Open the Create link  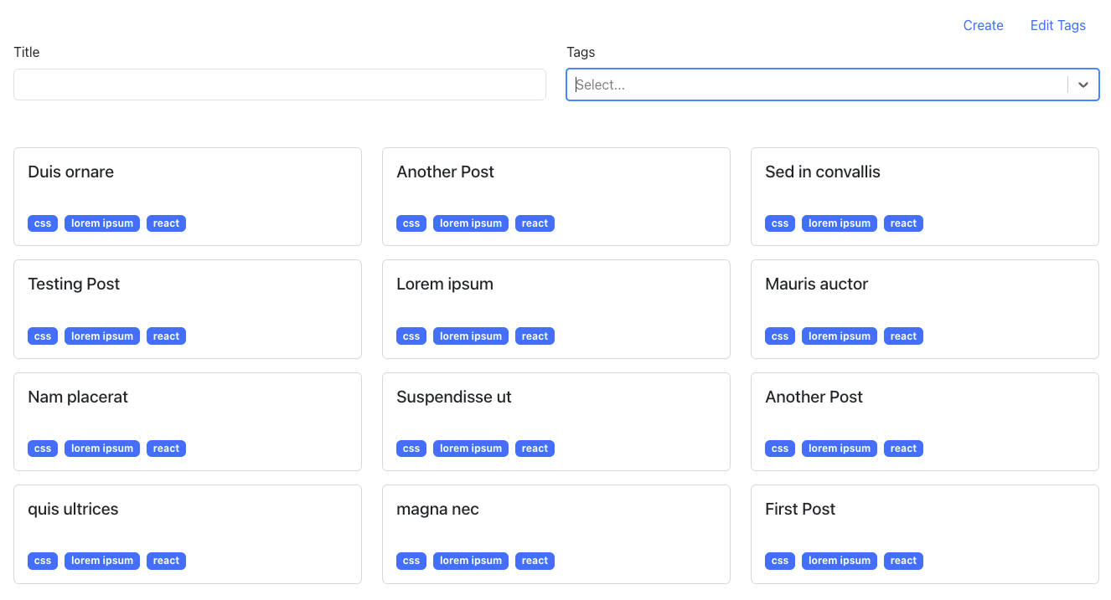point(983,25)
